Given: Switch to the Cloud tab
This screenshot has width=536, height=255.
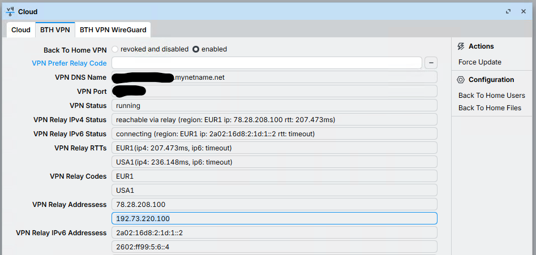Looking at the screenshot, I should [x=21, y=30].
